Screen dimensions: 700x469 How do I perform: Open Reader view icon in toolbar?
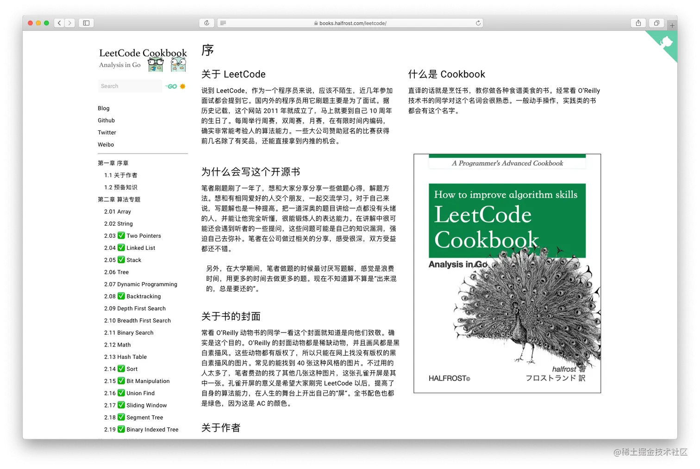click(x=223, y=23)
